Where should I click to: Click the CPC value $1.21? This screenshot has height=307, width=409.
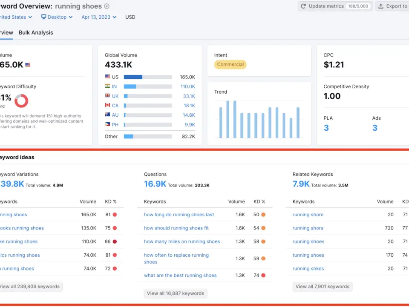(x=334, y=64)
